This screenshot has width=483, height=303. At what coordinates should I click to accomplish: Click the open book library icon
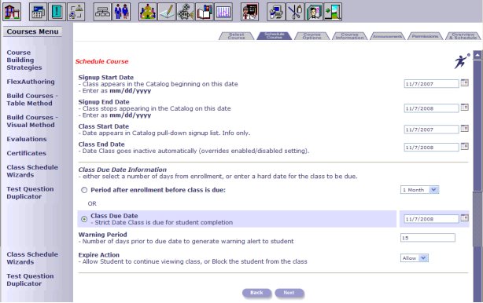[x=205, y=12]
